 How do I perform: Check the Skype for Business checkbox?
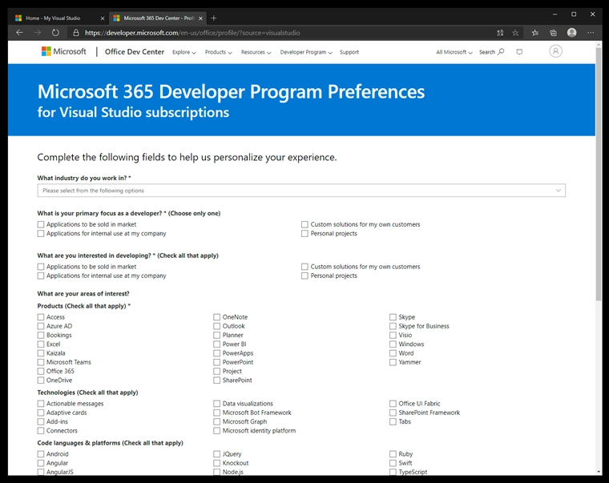pos(393,326)
